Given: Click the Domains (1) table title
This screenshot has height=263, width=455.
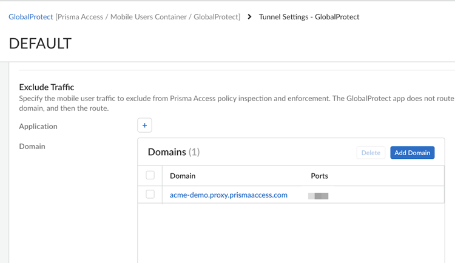Looking at the screenshot, I should coord(174,152).
